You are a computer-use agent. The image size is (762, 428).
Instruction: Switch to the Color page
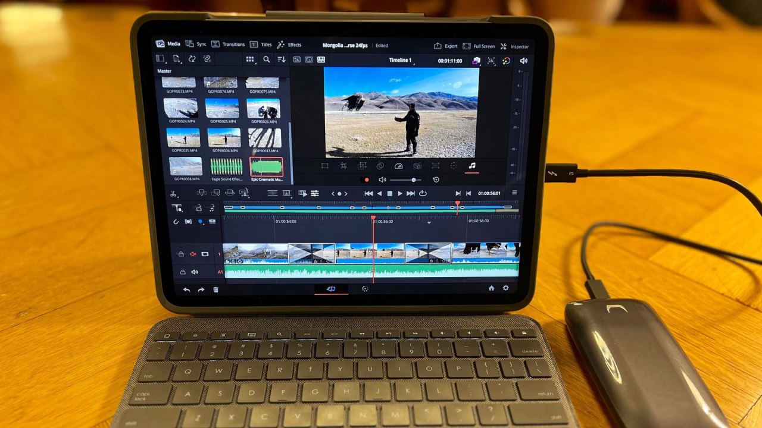point(365,288)
